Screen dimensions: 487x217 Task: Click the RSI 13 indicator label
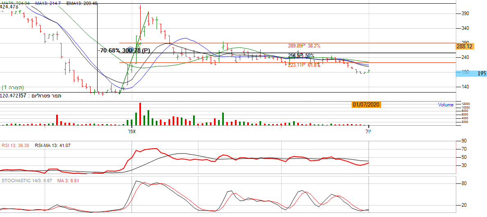tap(16, 145)
